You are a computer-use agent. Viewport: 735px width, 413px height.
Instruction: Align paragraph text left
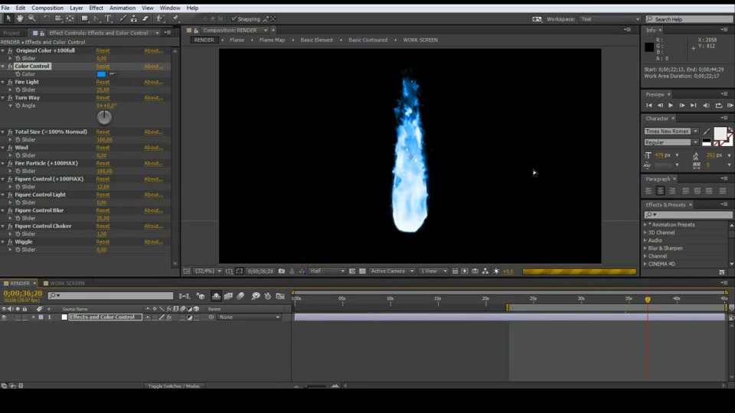(648, 190)
